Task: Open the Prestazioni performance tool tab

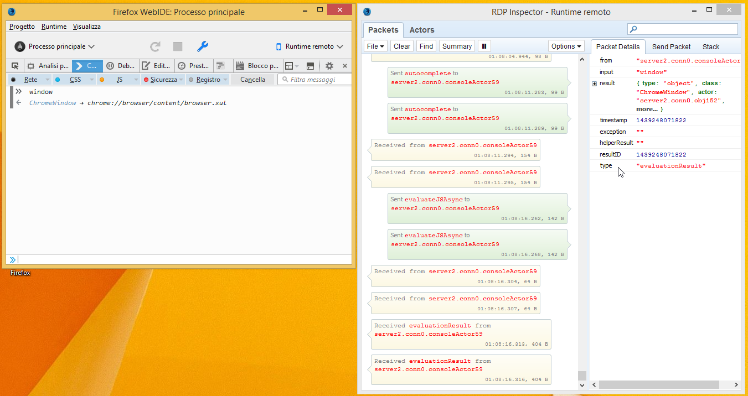Action: point(193,66)
